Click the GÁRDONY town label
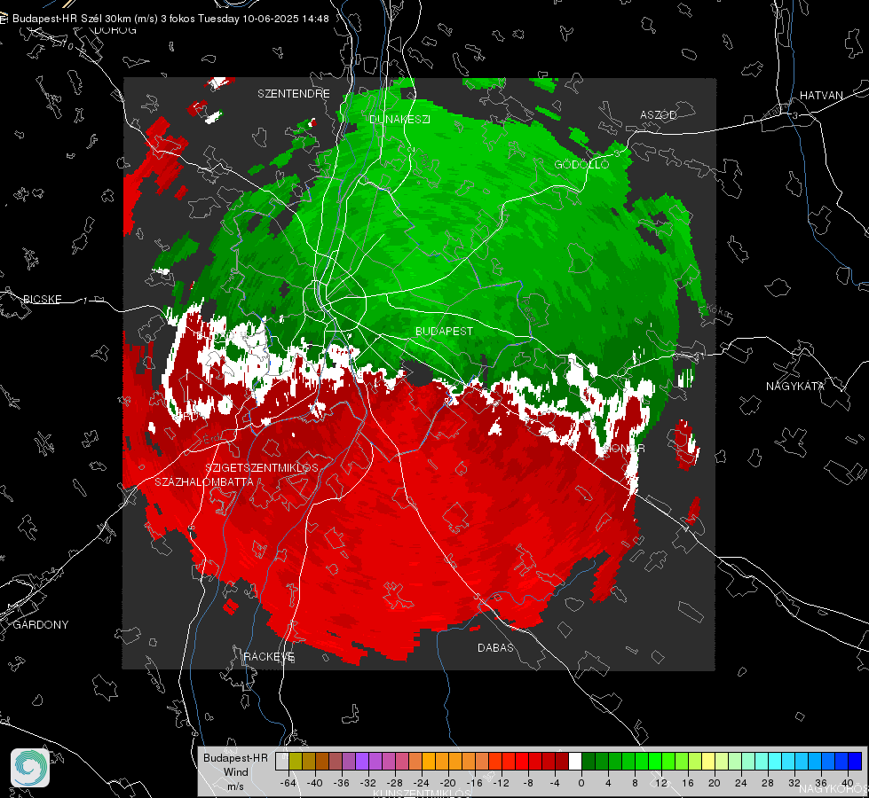Viewport: 869px width, 798px height. click(41, 625)
